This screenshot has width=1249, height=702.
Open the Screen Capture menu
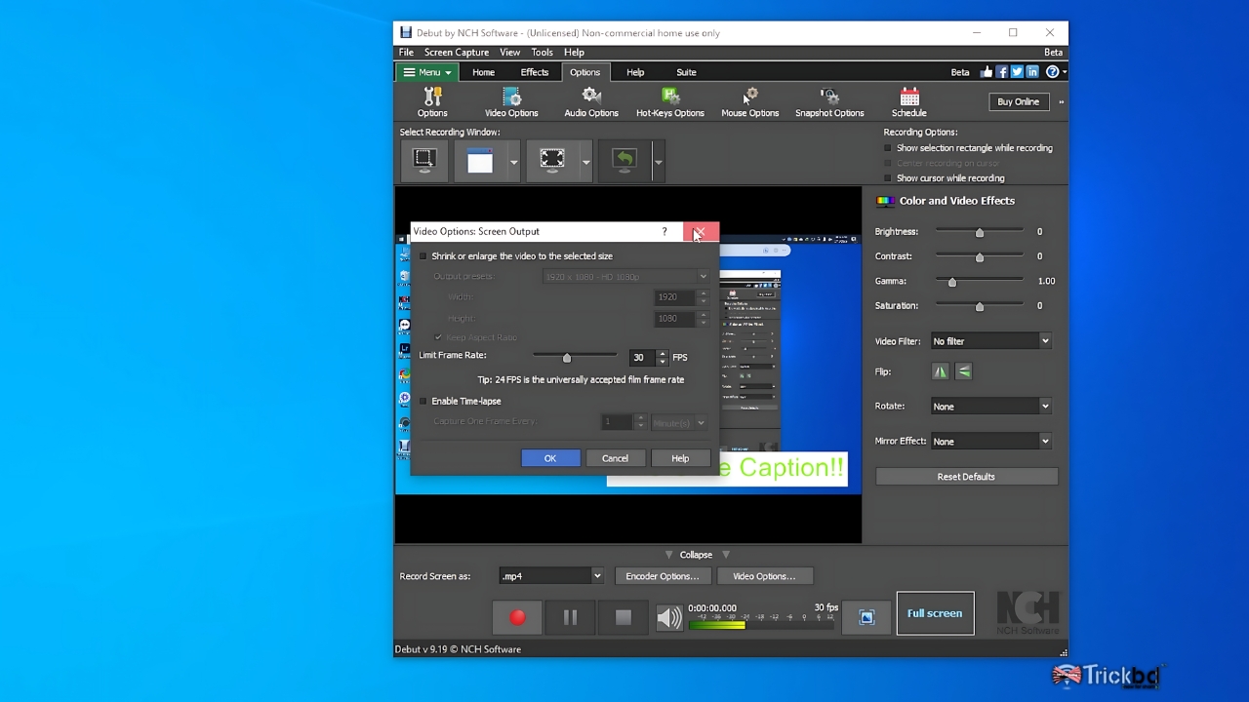[x=457, y=53]
